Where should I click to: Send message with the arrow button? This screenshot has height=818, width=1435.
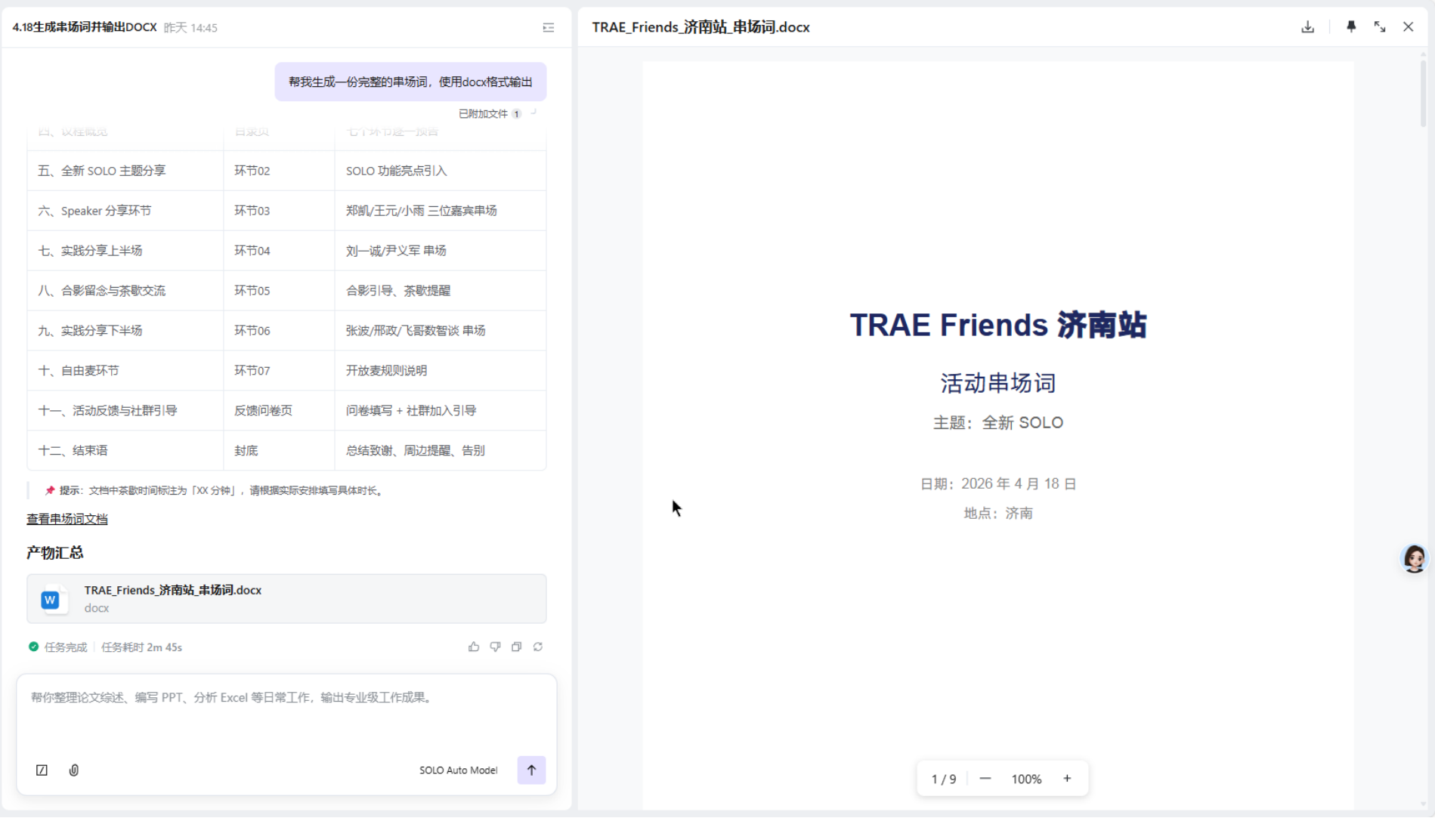coord(531,770)
